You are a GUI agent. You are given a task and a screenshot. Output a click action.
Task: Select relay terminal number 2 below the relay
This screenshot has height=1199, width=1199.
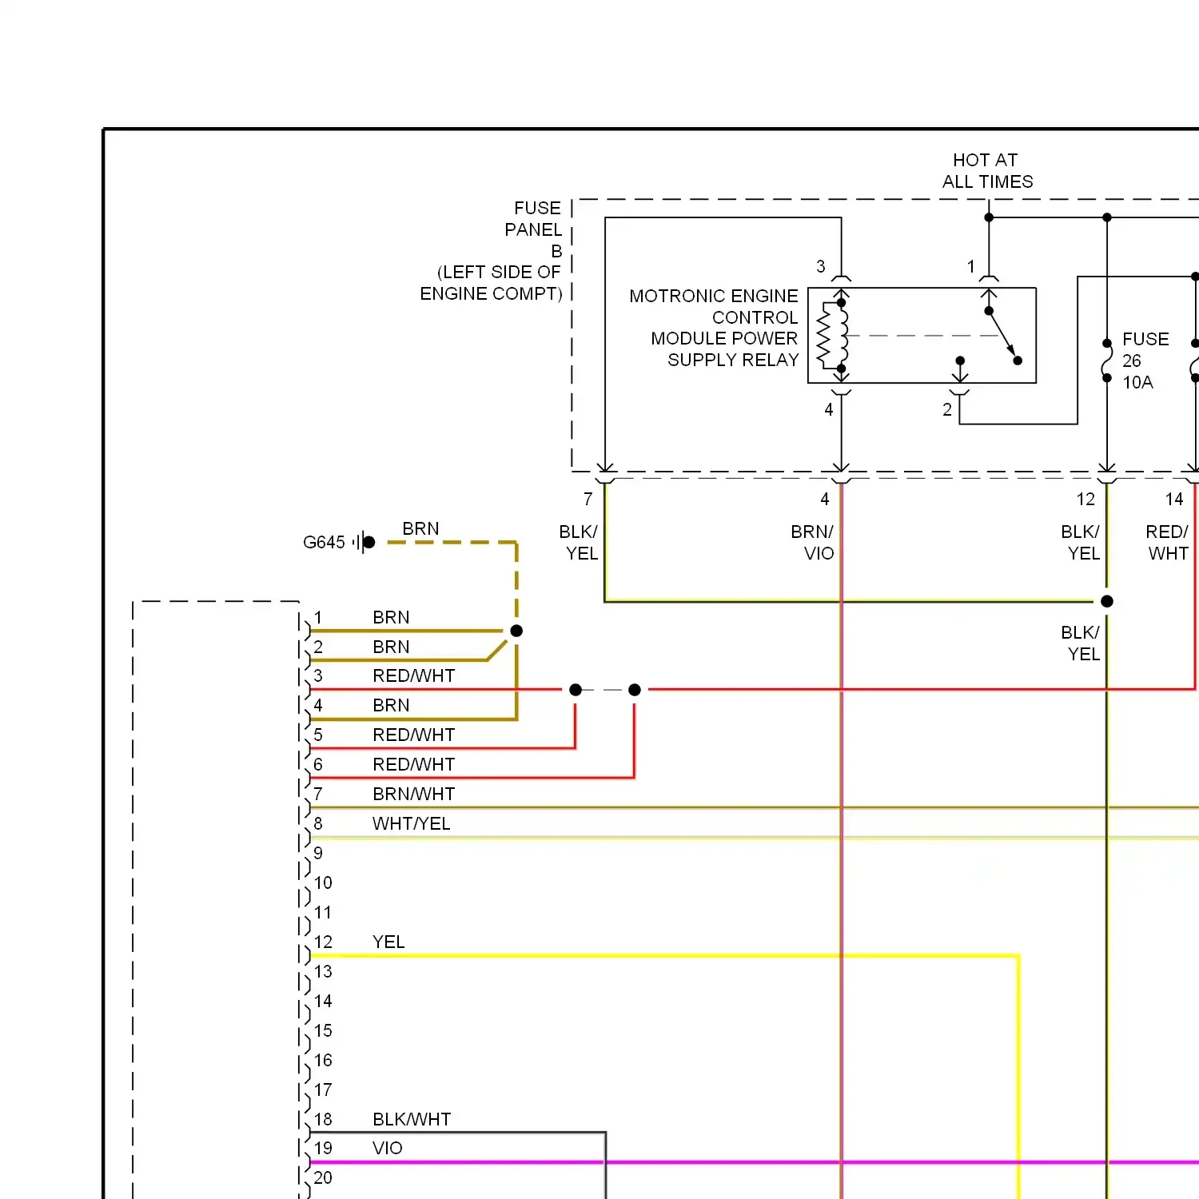pos(947,409)
